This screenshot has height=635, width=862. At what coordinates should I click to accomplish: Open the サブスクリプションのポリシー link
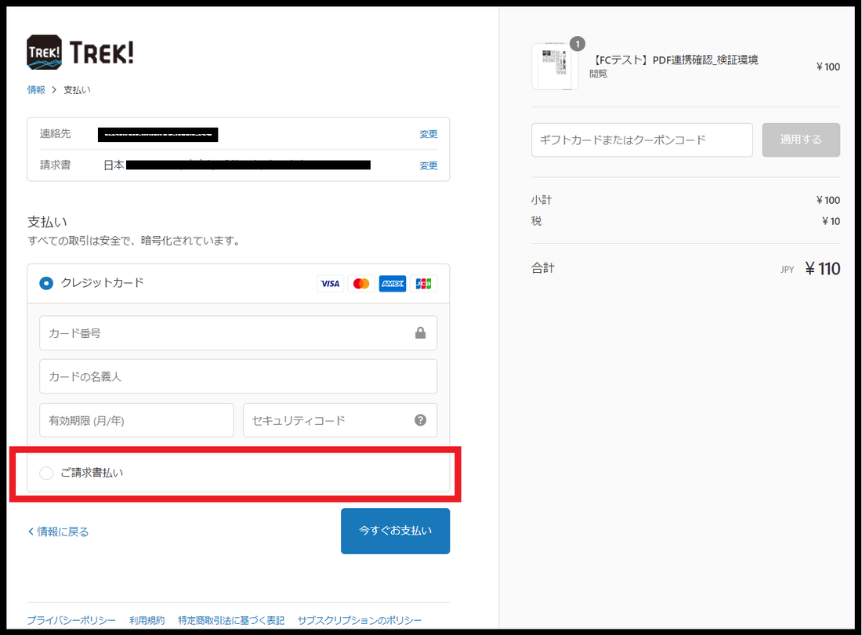tap(360, 620)
